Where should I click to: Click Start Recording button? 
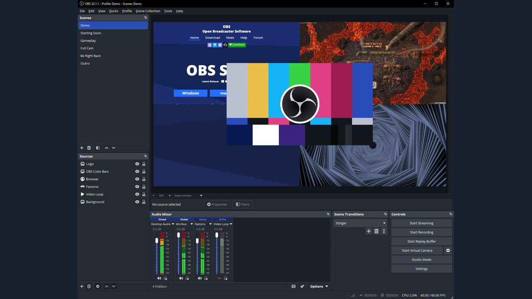coord(421,232)
